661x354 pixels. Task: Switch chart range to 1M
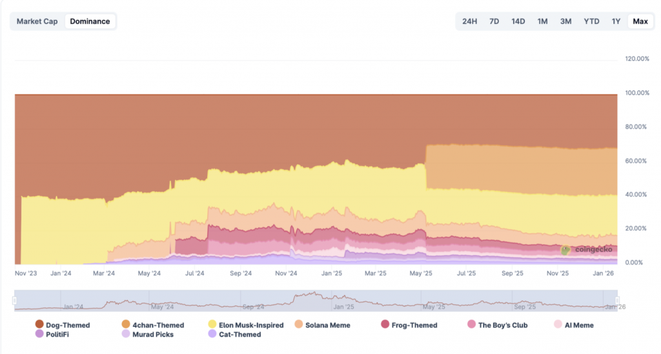click(542, 21)
